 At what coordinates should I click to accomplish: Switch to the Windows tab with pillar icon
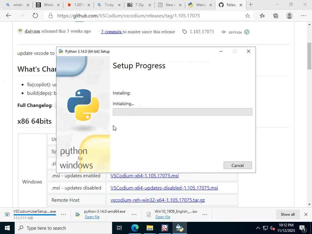click(x=48, y=5)
